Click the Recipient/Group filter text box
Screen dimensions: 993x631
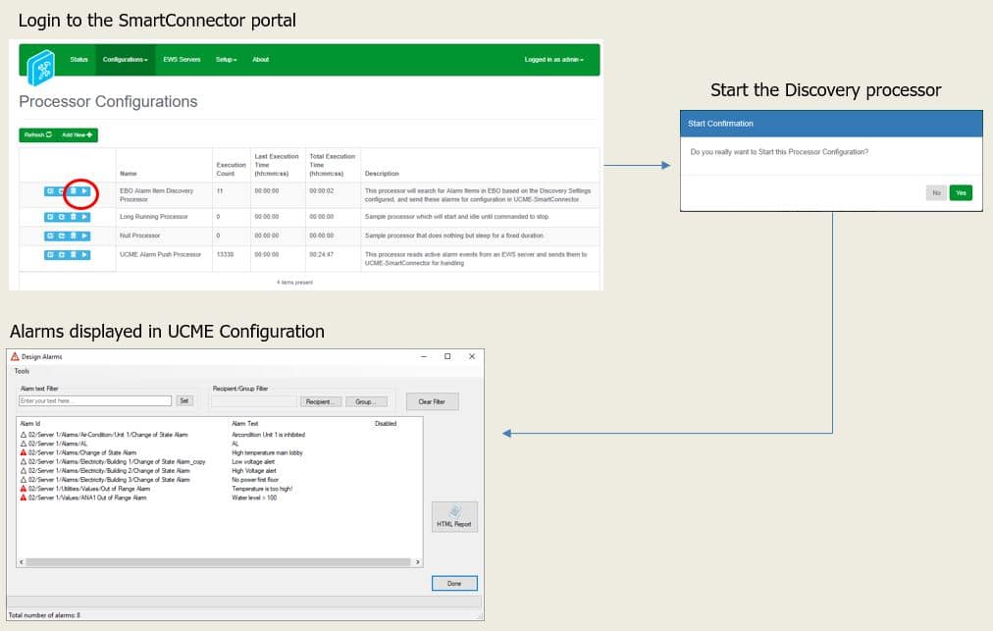point(254,401)
